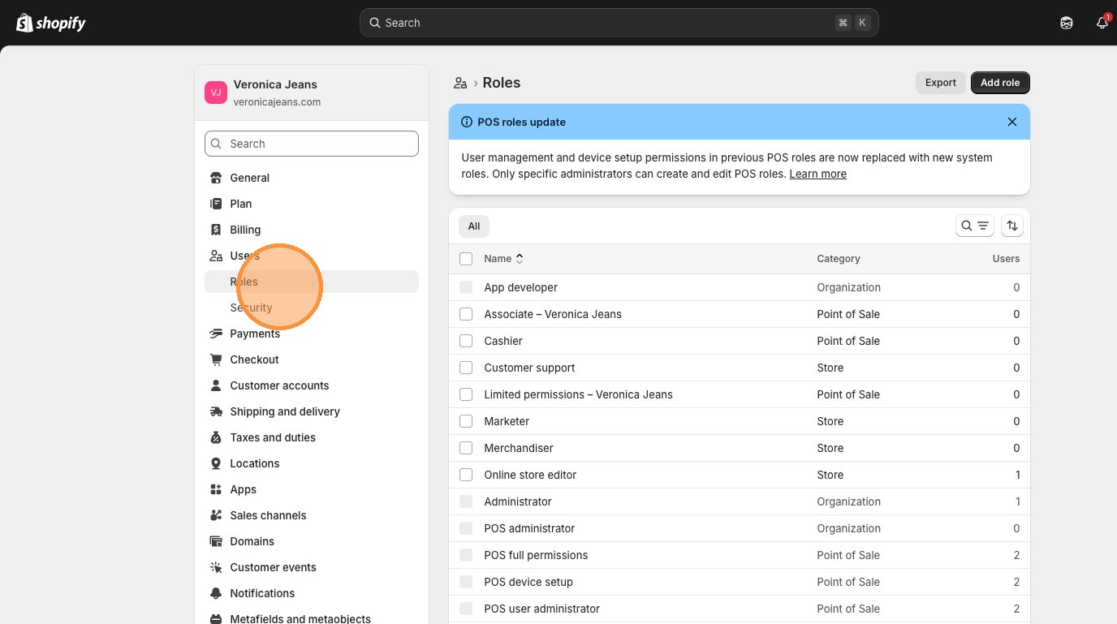Check the Marketer role checkbox
1117x624 pixels.
[x=466, y=421]
